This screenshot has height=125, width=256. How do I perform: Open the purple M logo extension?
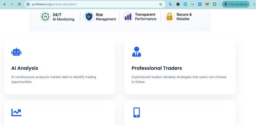click(x=193, y=4)
